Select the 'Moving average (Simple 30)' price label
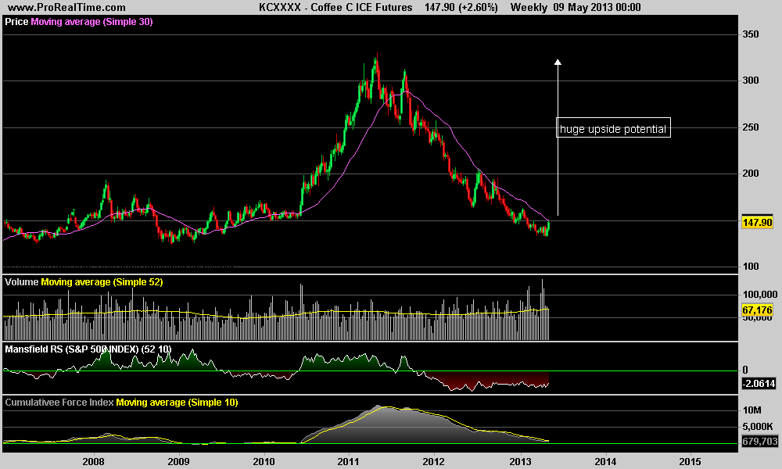Image resolution: width=782 pixels, height=469 pixels. (x=91, y=22)
